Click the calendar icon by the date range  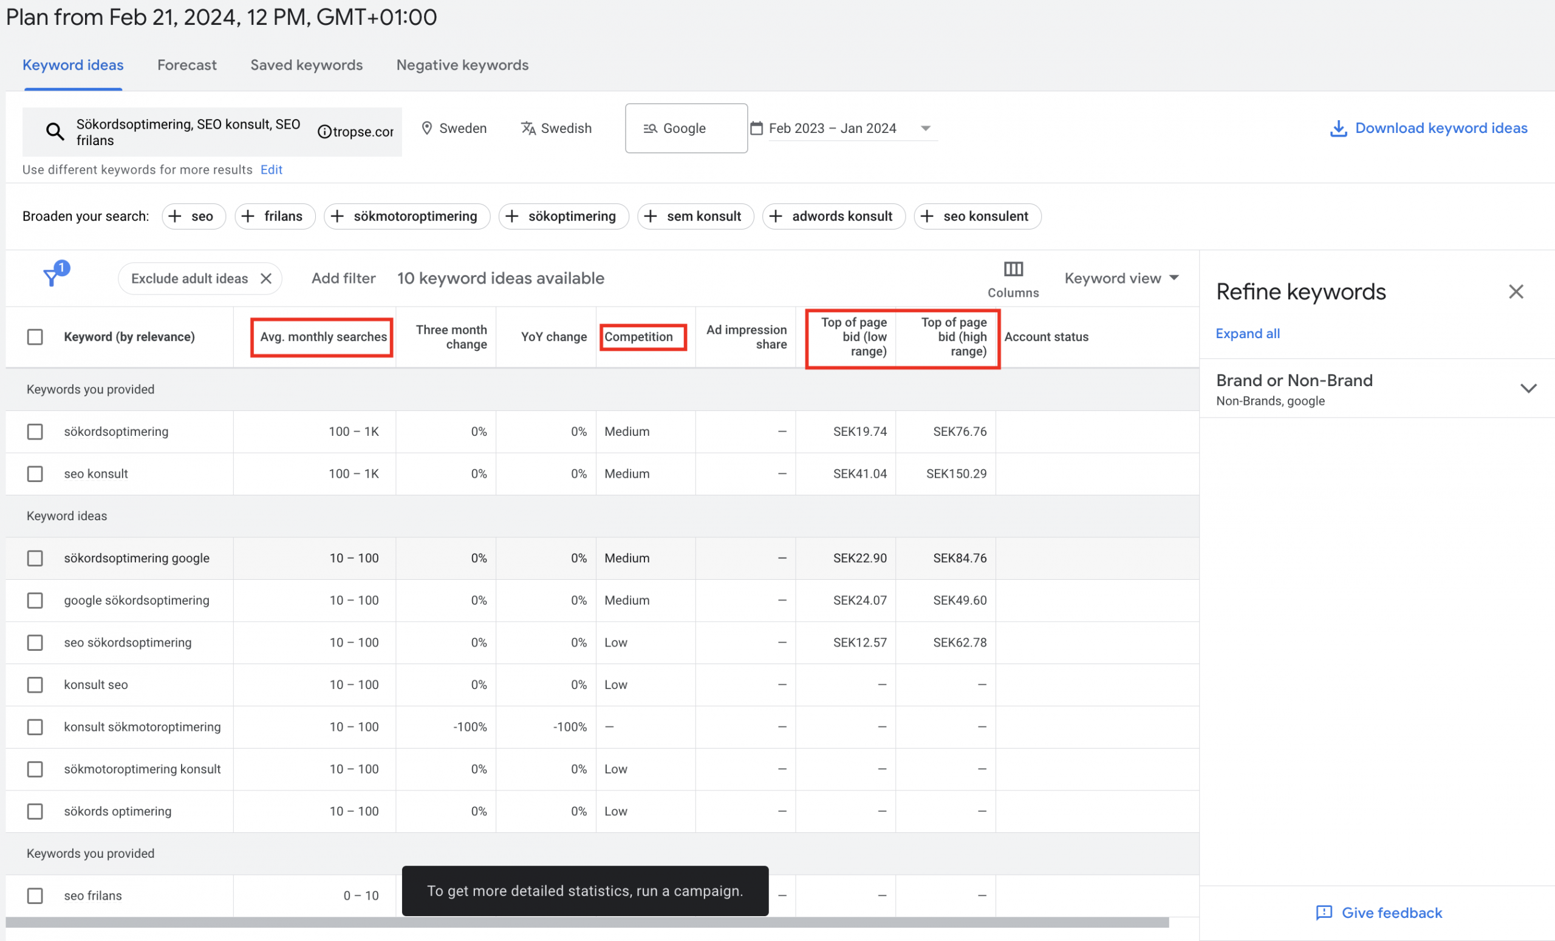(x=757, y=128)
